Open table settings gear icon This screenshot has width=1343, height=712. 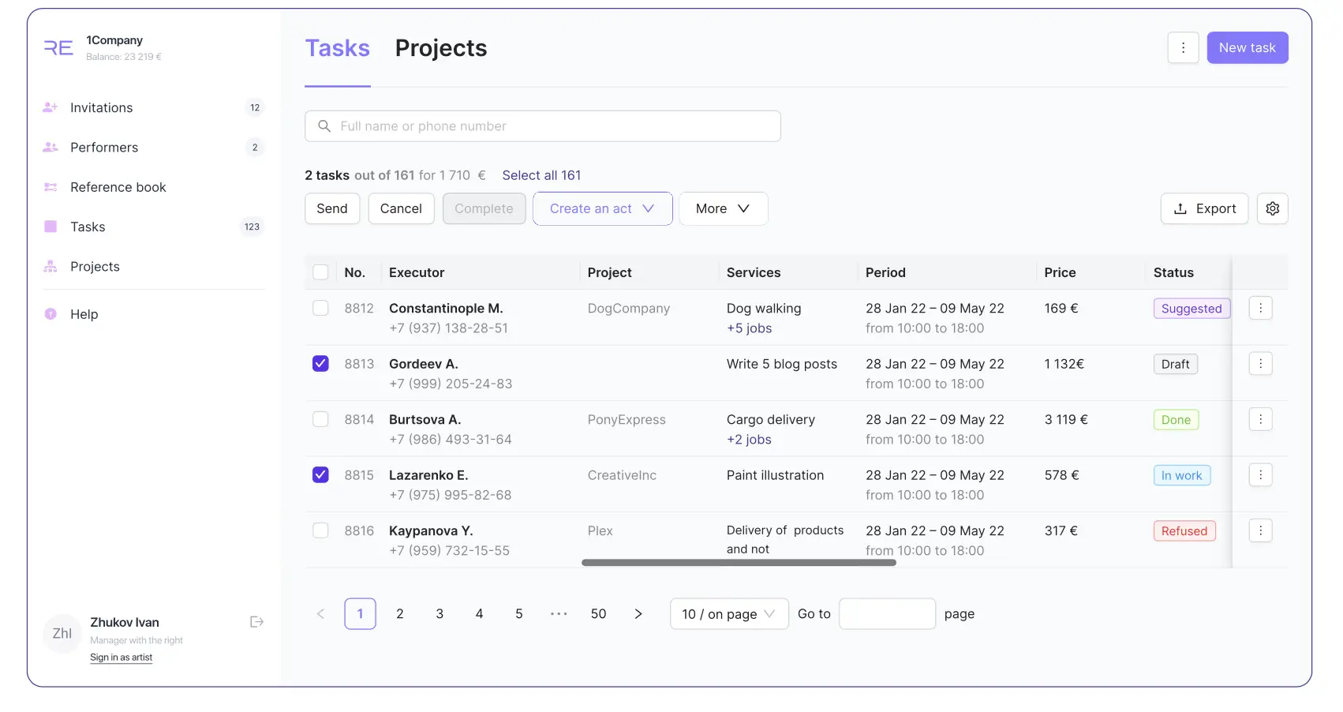coord(1272,208)
